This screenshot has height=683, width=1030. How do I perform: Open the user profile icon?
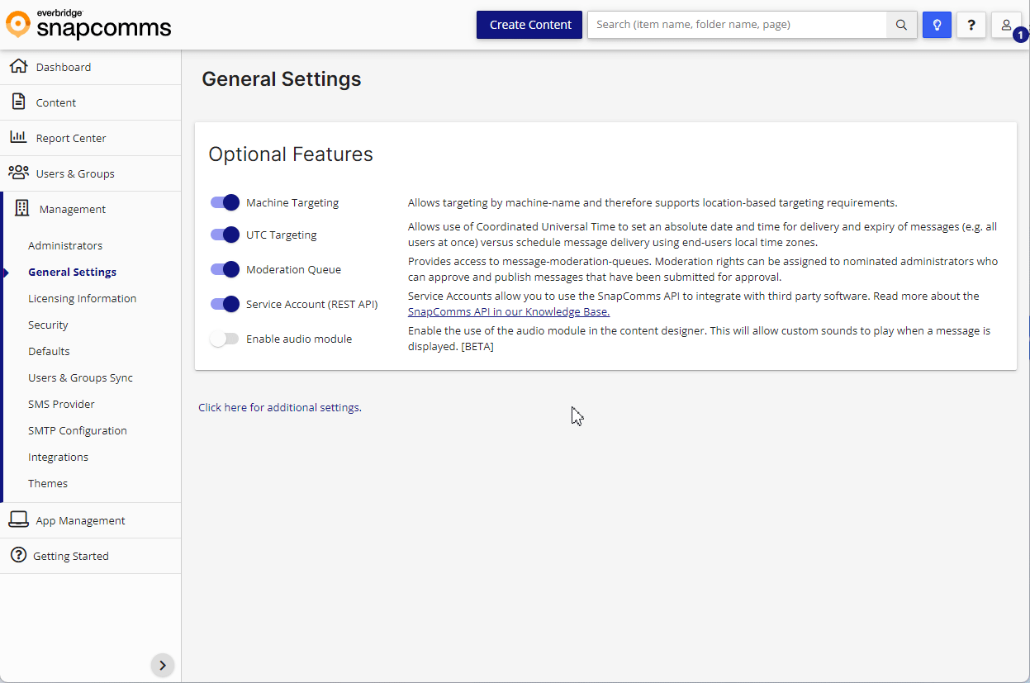pyautogui.click(x=1006, y=25)
